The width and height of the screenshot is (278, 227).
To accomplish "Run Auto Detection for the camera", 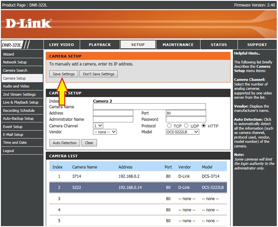I will tap(65, 143).
